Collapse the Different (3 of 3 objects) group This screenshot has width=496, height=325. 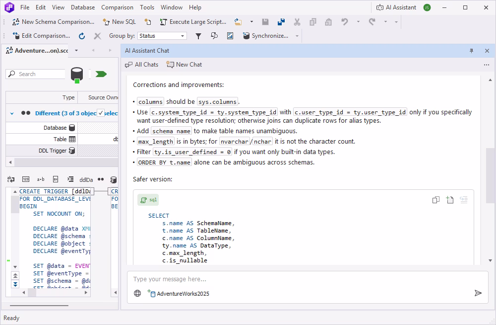pyautogui.click(x=12, y=113)
